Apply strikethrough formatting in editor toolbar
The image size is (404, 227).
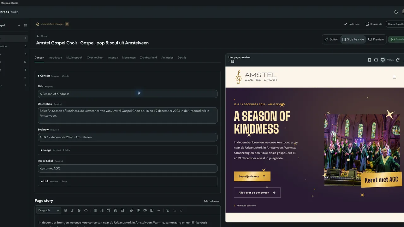(79, 210)
